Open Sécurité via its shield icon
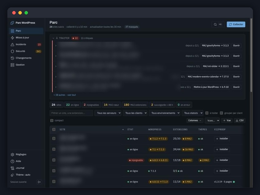260x195 pixels. pos(13,51)
